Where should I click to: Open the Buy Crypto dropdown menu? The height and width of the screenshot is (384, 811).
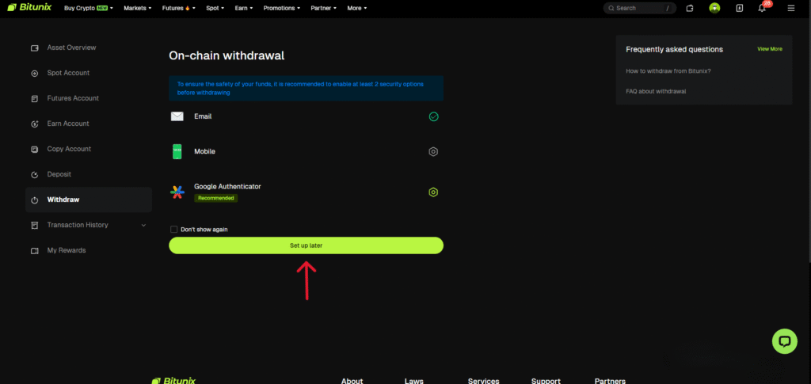88,8
